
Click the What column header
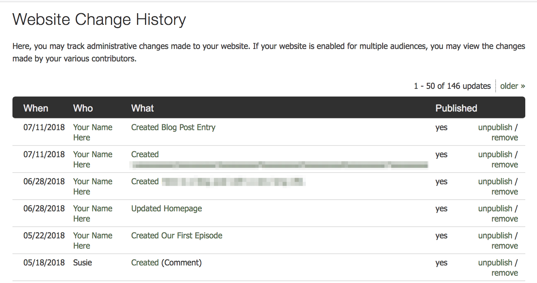142,108
